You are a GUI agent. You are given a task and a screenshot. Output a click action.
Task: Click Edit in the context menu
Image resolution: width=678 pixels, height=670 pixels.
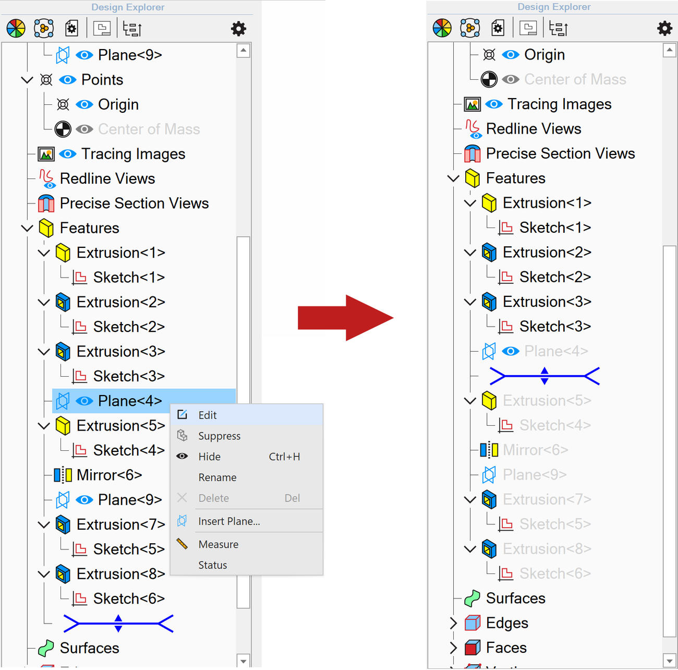click(x=208, y=415)
